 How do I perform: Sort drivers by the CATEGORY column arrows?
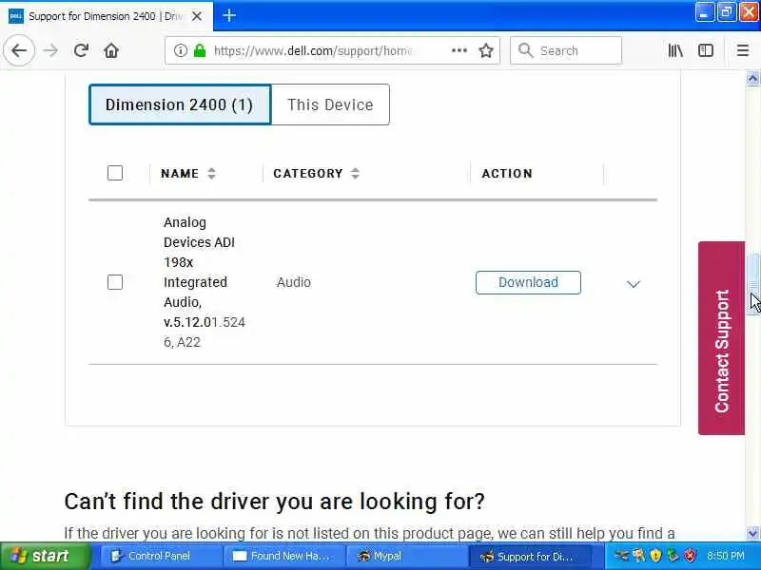355,174
